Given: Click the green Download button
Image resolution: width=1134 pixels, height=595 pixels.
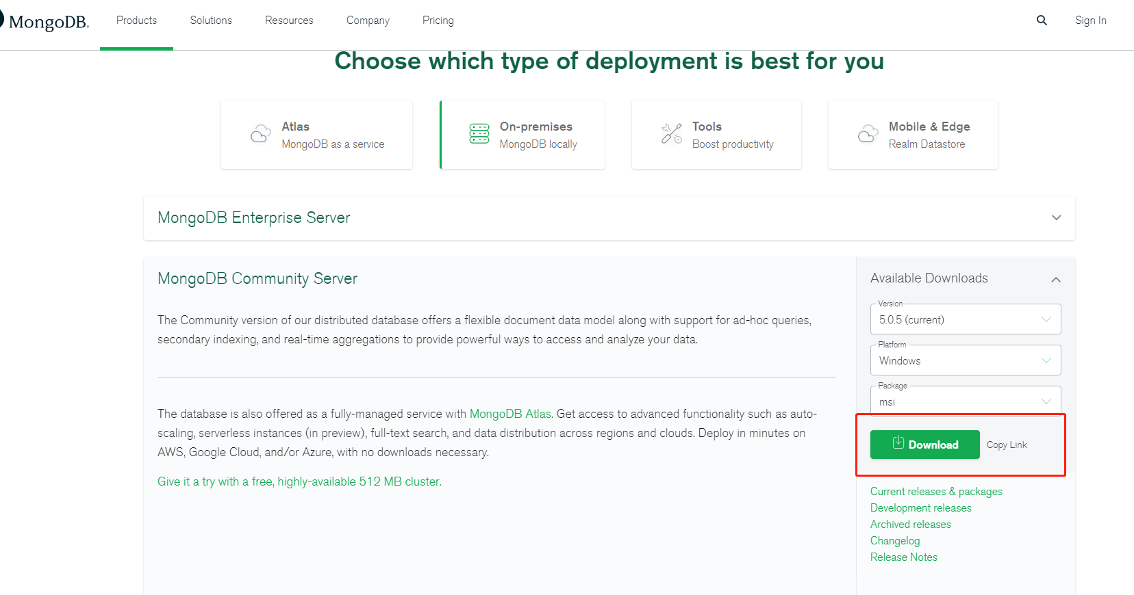Looking at the screenshot, I should pyautogui.click(x=924, y=445).
